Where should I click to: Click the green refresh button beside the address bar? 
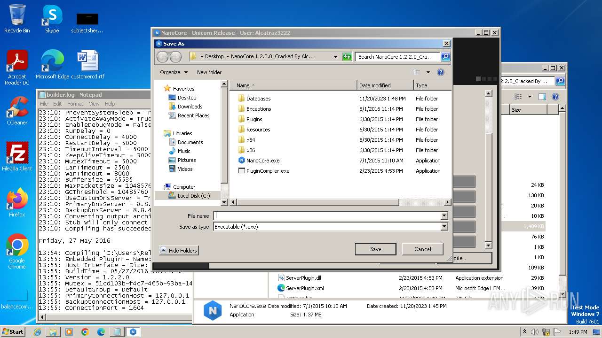(347, 57)
